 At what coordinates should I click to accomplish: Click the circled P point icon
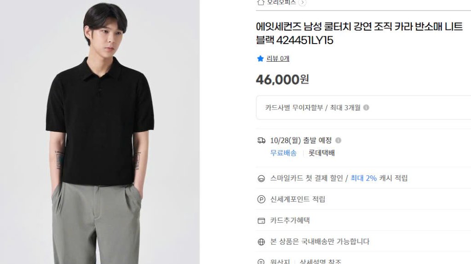261,199
